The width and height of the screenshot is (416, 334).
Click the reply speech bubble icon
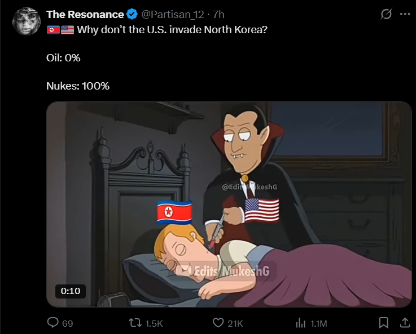[53, 323]
